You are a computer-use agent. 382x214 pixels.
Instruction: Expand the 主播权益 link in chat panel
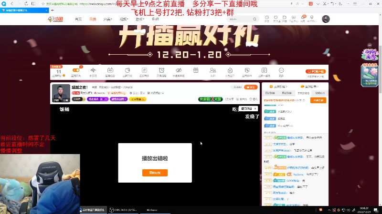click(278, 87)
